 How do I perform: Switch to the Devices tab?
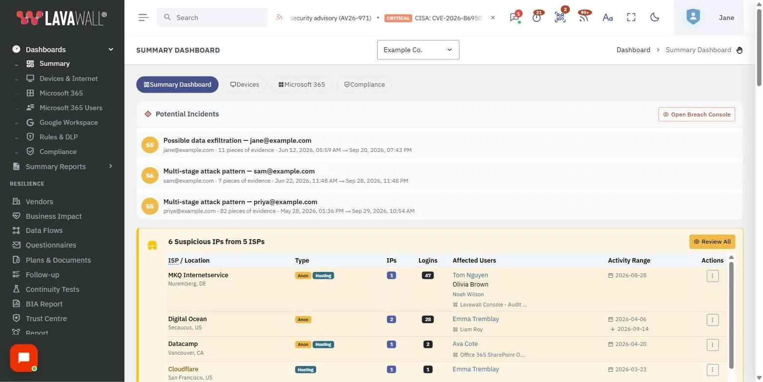click(244, 84)
